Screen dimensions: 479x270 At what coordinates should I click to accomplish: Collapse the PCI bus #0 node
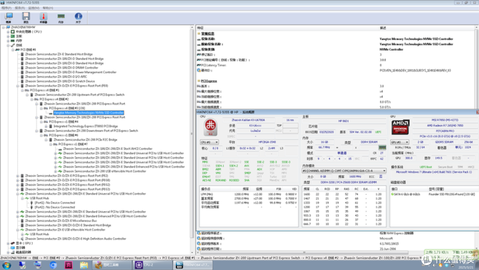tap(13, 50)
